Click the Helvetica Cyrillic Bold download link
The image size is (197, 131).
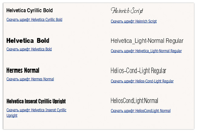pos(34,20)
